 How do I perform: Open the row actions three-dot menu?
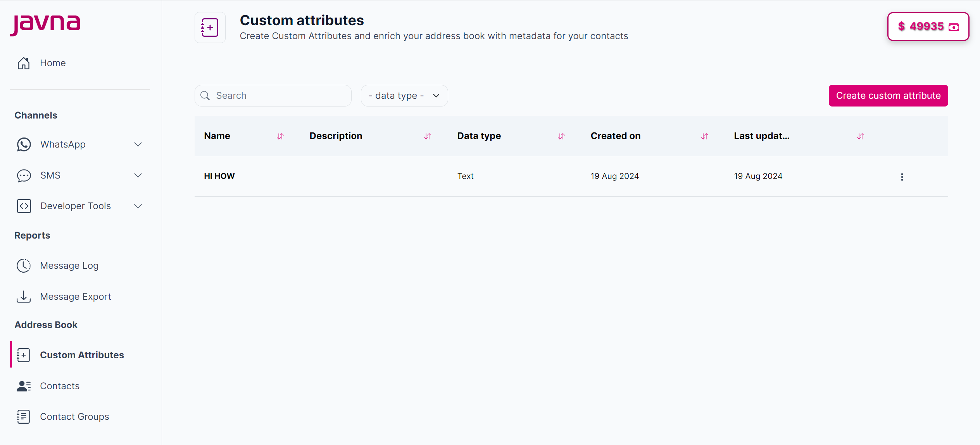902,177
